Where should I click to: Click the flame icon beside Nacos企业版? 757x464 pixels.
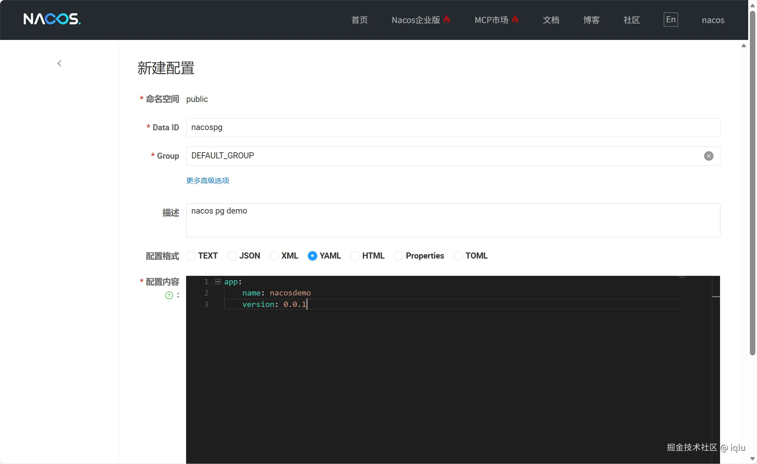pos(447,19)
